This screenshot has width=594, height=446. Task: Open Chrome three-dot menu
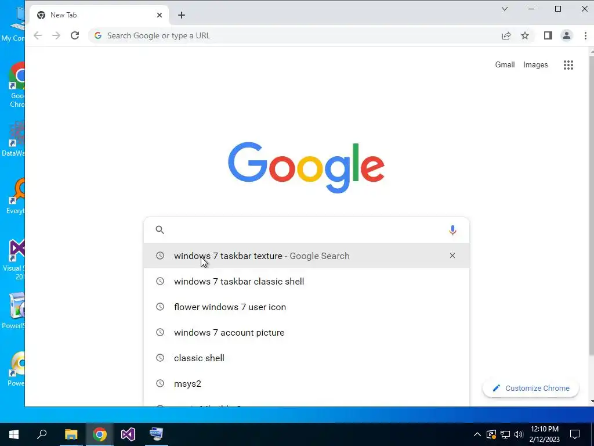coord(585,35)
